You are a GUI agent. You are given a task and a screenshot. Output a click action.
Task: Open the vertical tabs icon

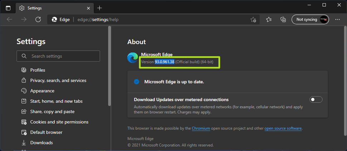click(8, 8)
